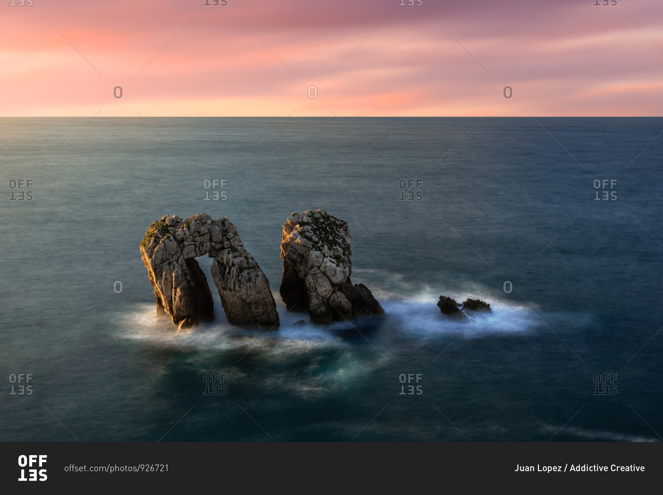Screen dimensions: 663x495
Task: Click the OFFSET watermark below the arch rock
Action: (x=215, y=384)
